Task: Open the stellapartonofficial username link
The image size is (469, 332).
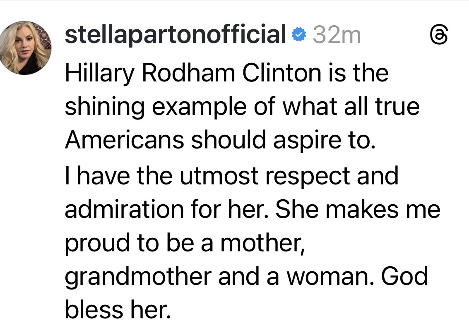Action: pos(176,34)
